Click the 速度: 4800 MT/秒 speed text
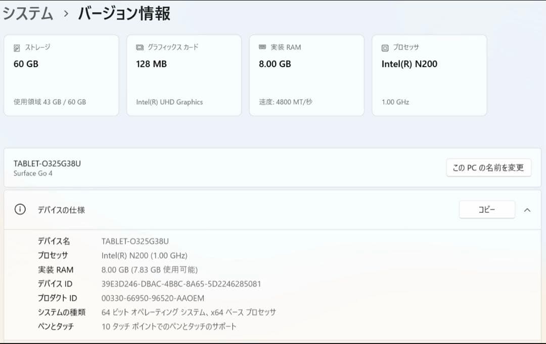 click(286, 102)
